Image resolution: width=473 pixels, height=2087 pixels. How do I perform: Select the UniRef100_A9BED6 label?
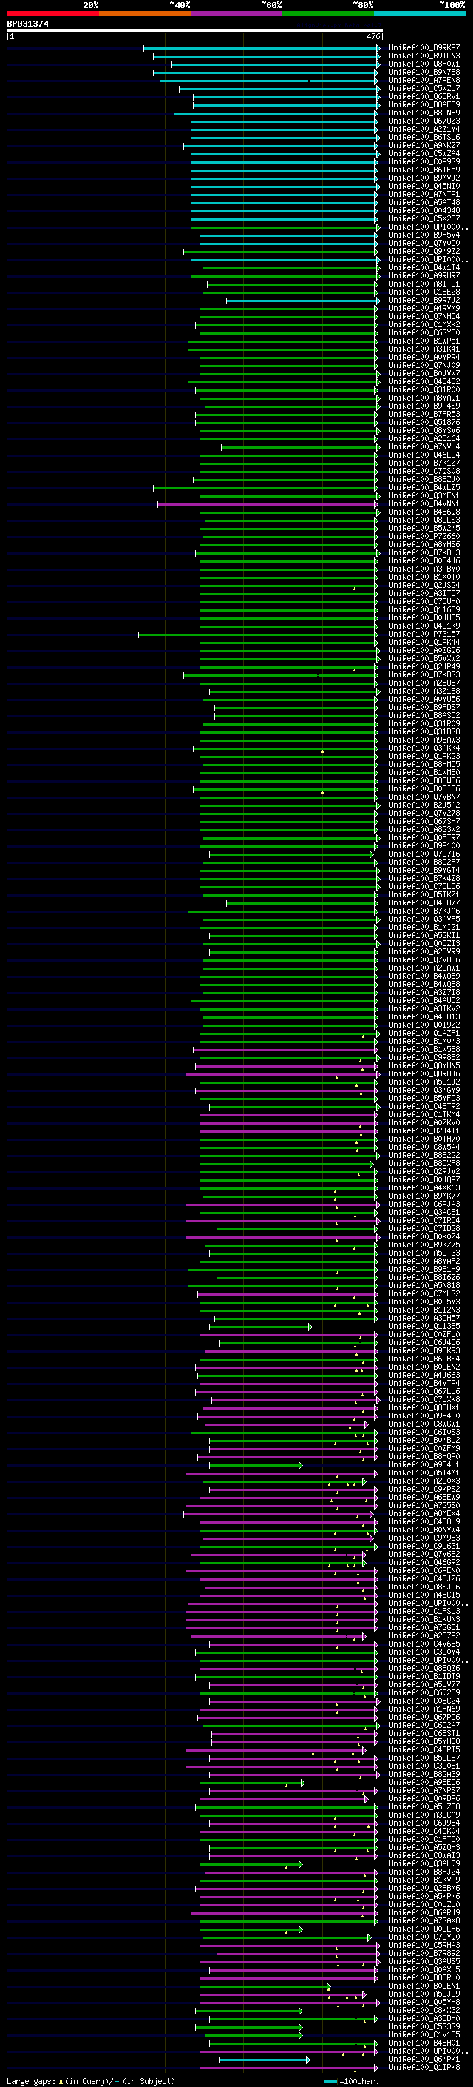click(x=423, y=1783)
